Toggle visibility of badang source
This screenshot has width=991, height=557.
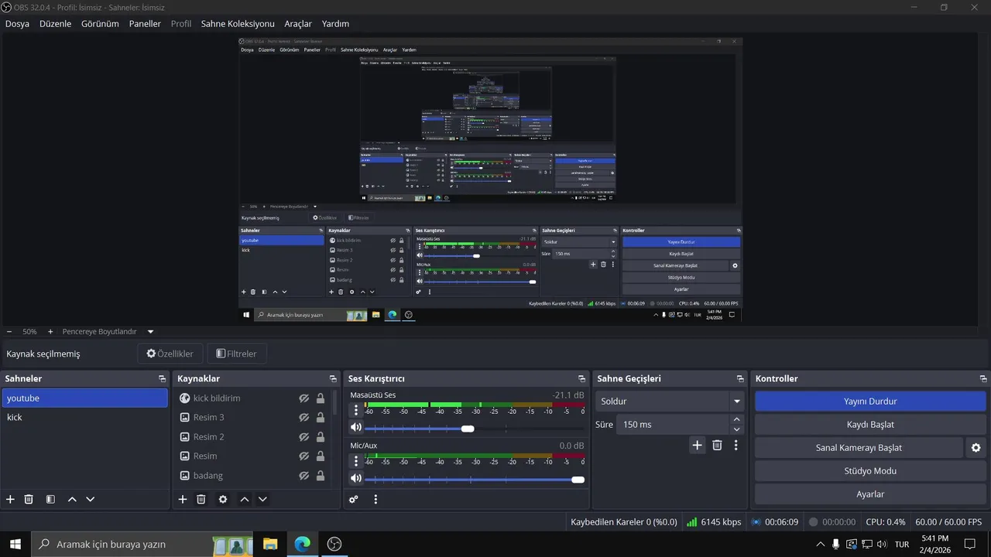(x=304, y=476)
